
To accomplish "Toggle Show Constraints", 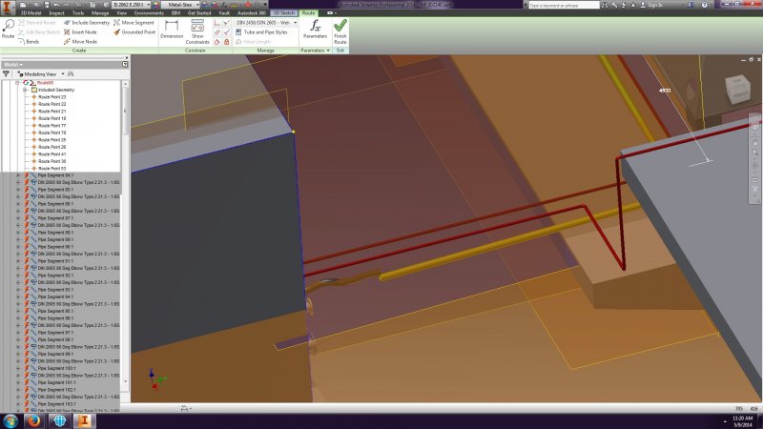I will point(197,31).
